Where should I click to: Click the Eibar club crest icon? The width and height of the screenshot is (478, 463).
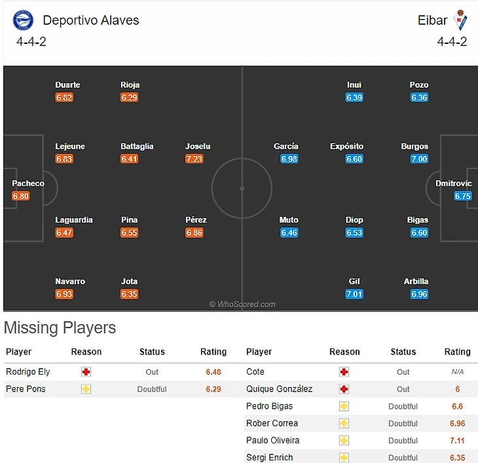coord(460,20)
